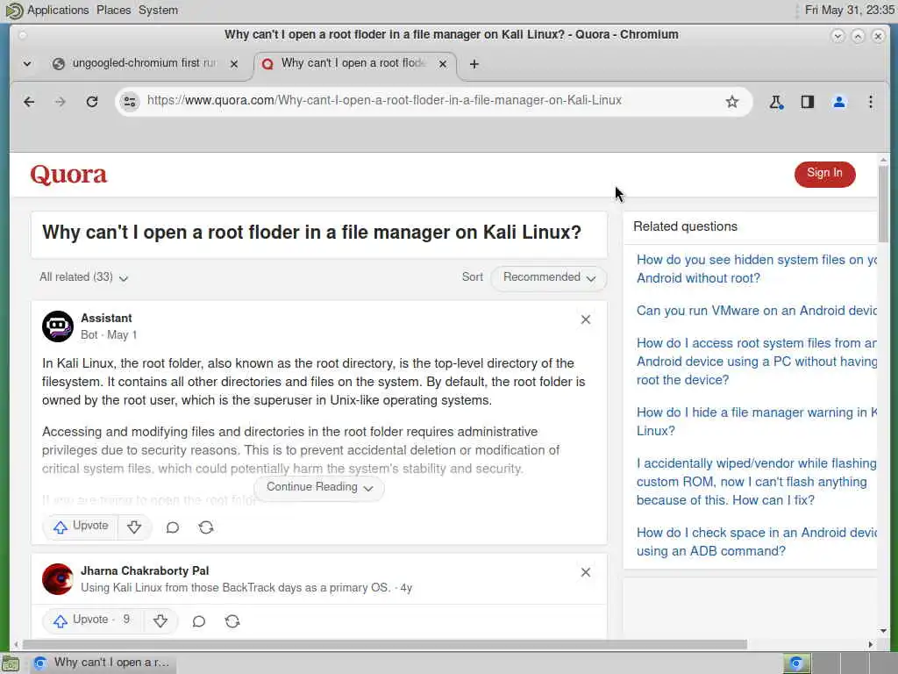Image resolution: width=898 pixels, height=674 pixels.
Task: Share Jharna Chakraborty Pal's answer
Action: (x=232, y=621)
